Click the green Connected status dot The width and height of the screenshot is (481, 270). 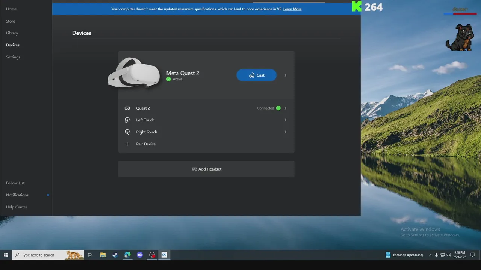pos(278,108)
